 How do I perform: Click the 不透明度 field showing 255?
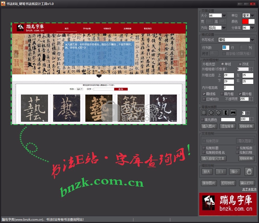[x=244, y=99]
